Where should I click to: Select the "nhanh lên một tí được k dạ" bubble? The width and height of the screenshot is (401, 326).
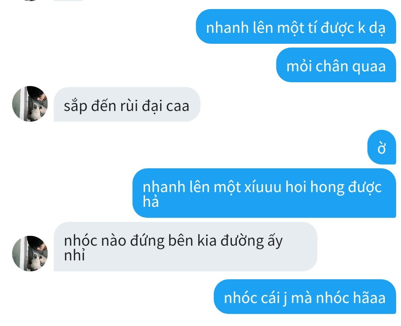[296, 26]
